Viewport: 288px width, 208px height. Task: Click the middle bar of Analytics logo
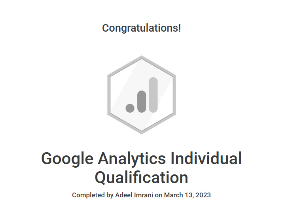(142, 101)
